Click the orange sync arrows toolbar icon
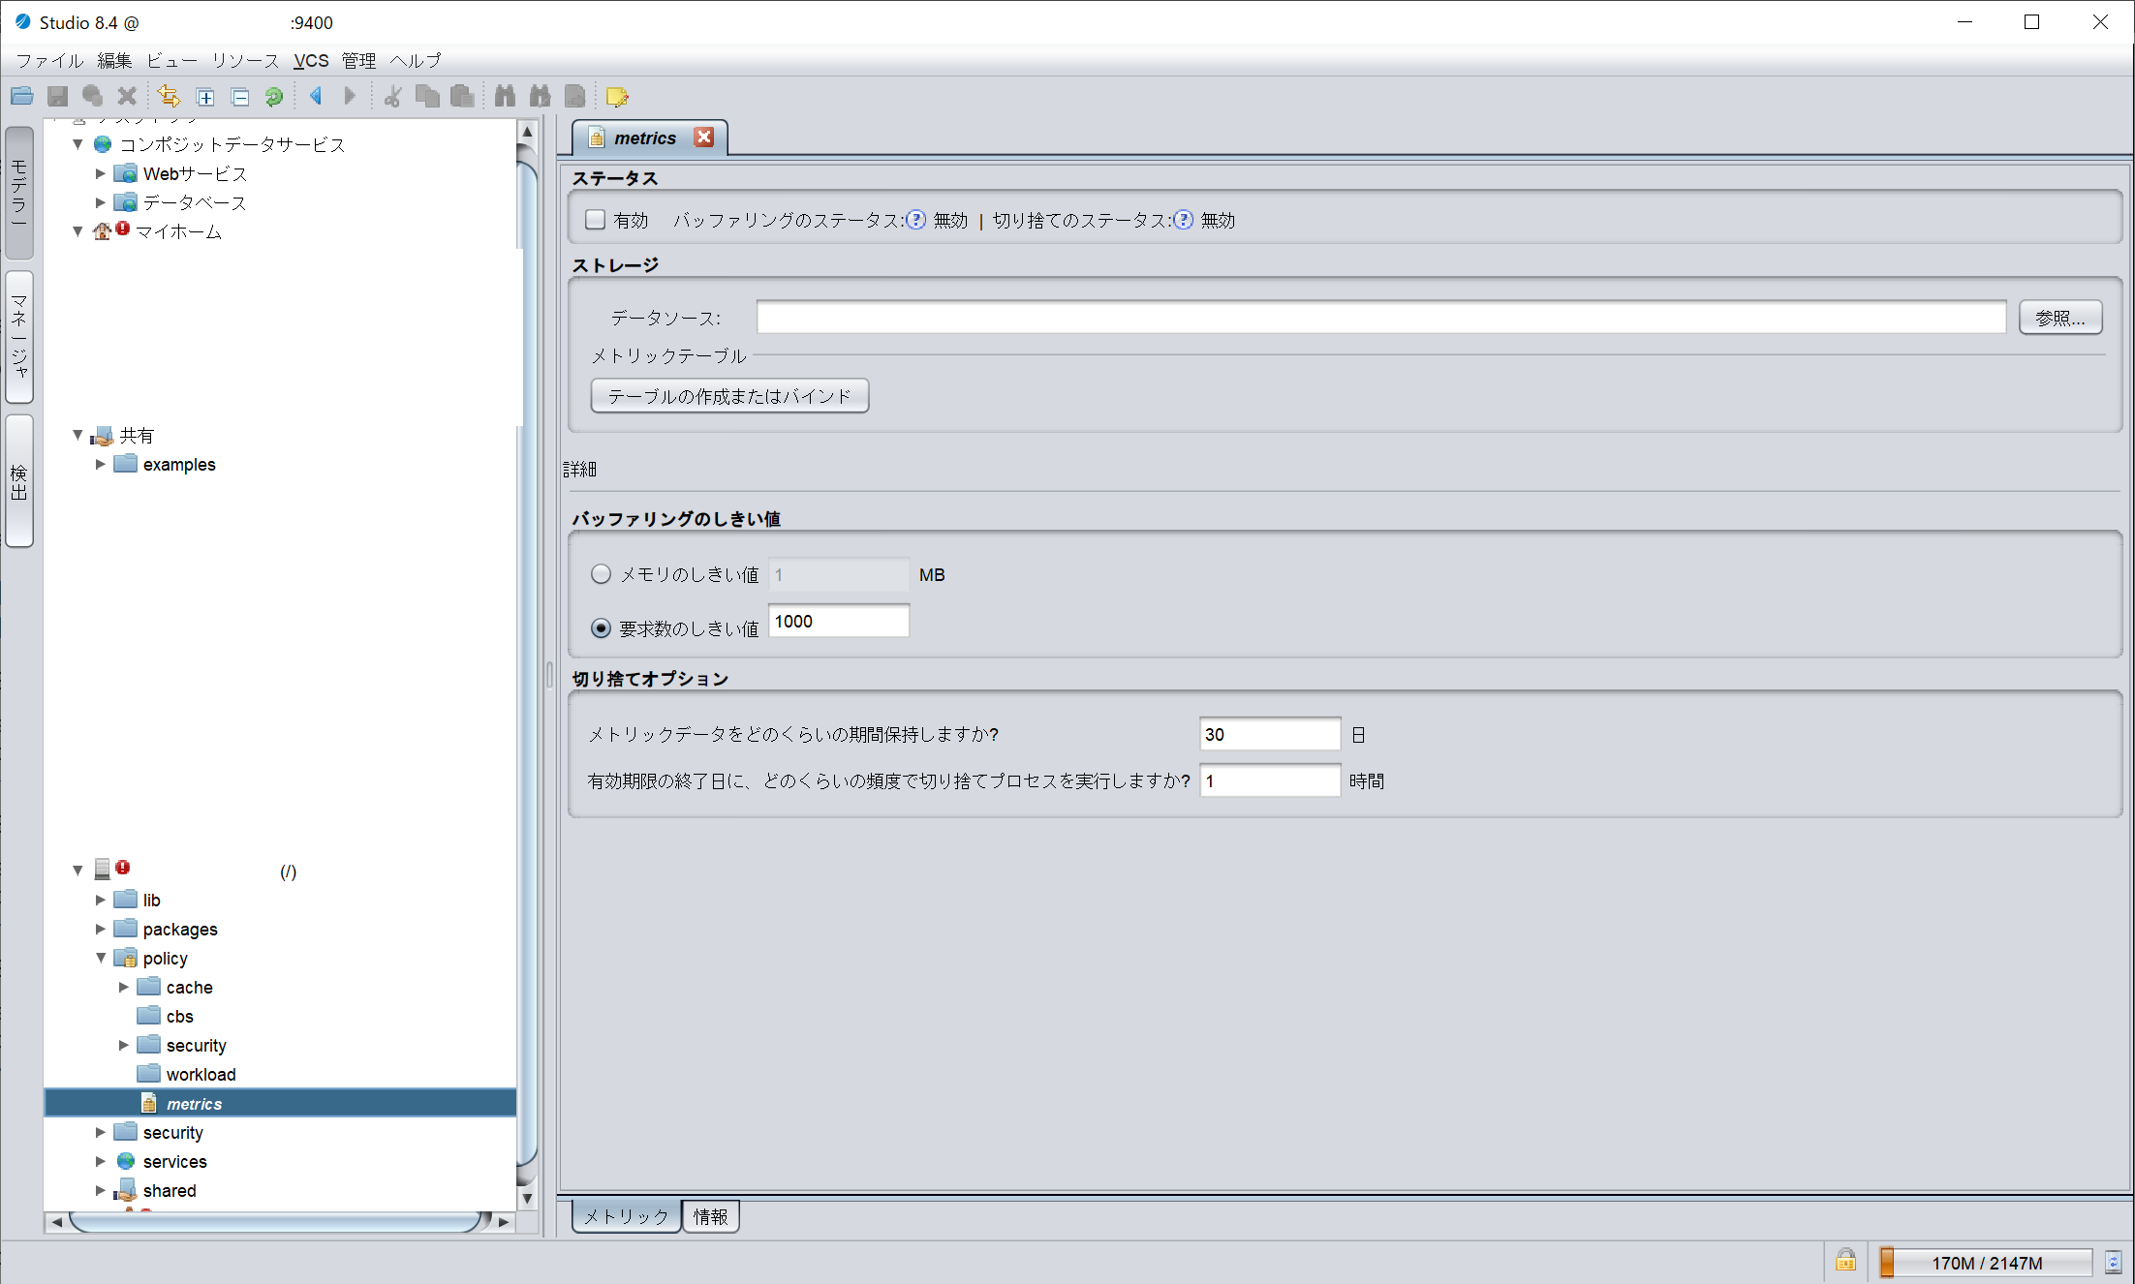This screenshot has width=2135, height=1284. (169, 96)
